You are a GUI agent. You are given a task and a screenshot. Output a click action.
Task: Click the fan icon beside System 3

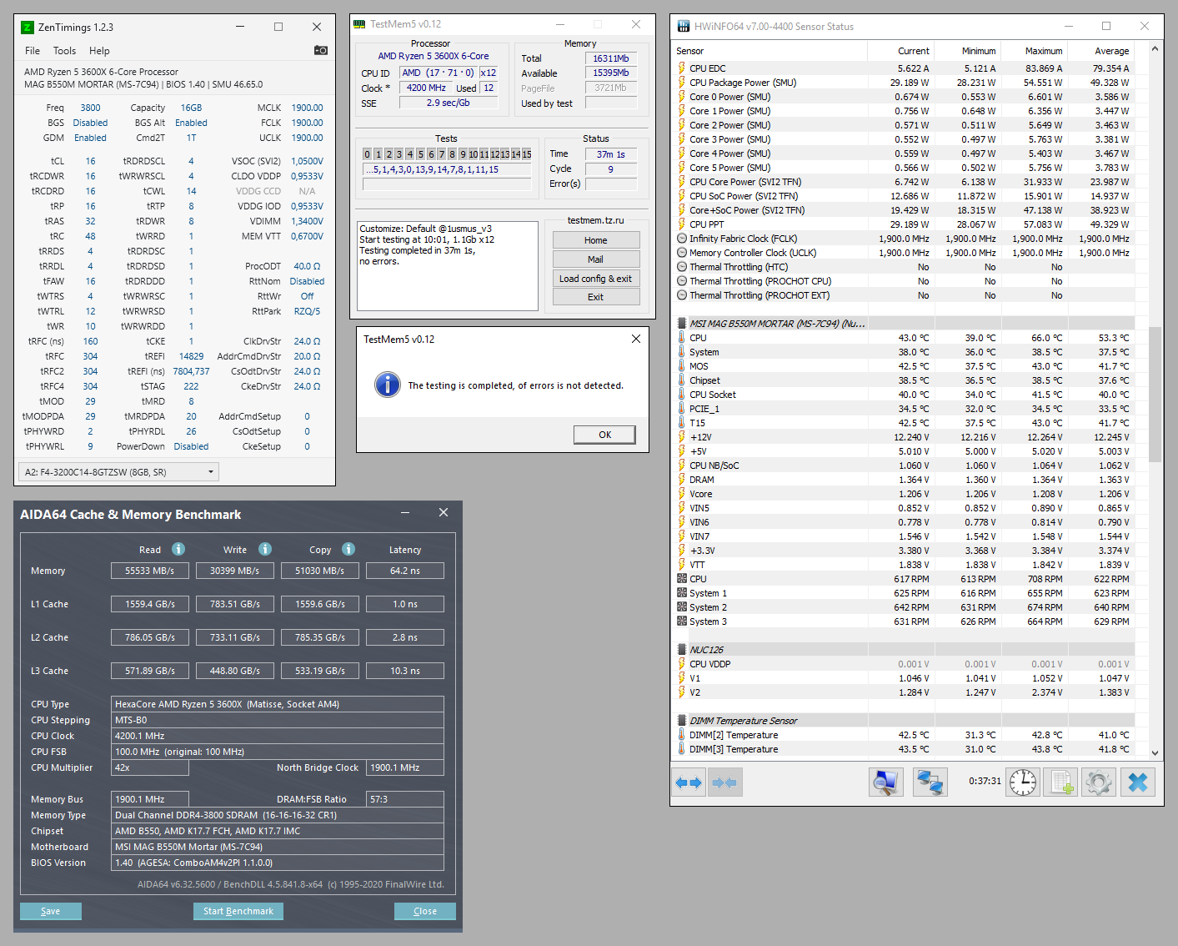[x=682, y=621]
